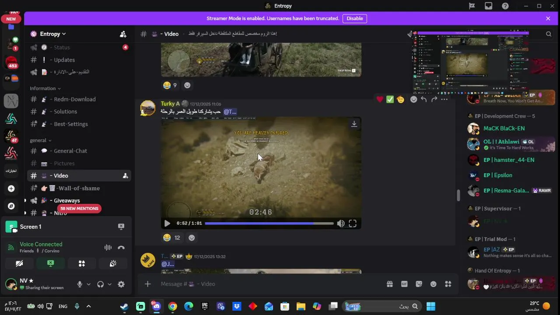This screenshot has width=560, height=315.
Task: Open Google Chrome from the taskbar
Action: [173, 306]
